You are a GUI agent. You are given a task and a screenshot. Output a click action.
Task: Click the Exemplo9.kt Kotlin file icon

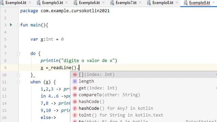(186, 3)
